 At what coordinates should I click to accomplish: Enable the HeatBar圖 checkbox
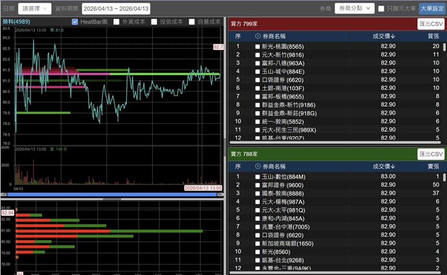76,21
